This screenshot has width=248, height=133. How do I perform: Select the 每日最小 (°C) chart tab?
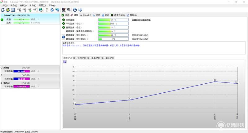(x=108, y=58)
